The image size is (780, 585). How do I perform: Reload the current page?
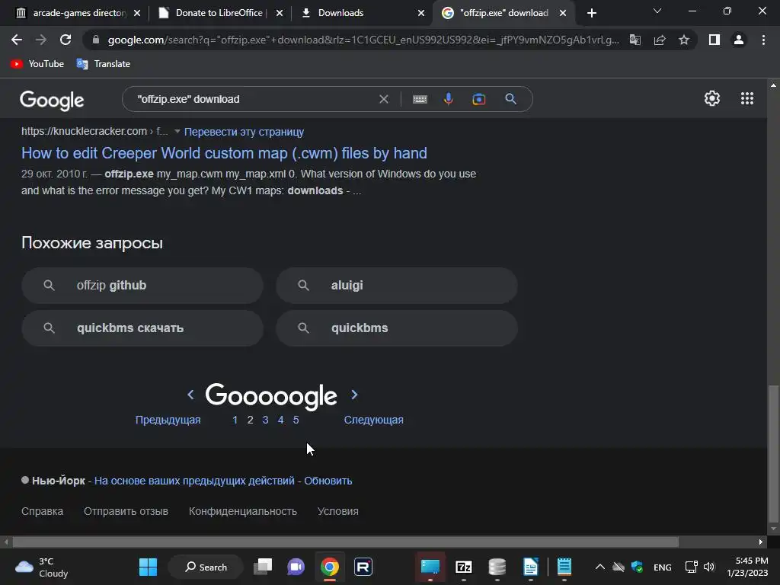click(x=66, y=40)
